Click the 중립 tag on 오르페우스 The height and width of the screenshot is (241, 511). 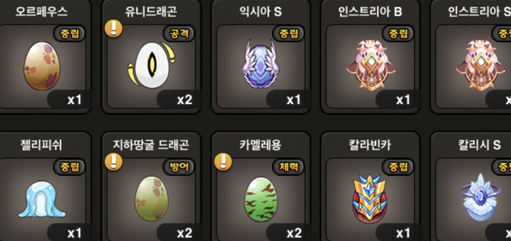coord(70,33)
